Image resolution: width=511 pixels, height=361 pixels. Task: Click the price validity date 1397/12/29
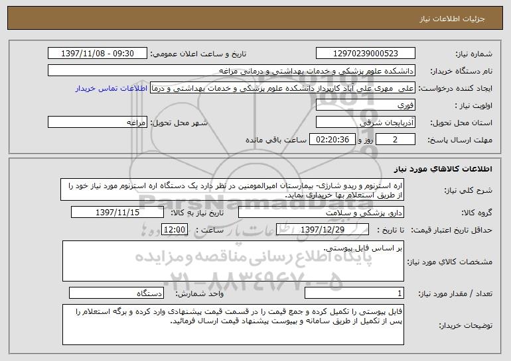point(323,230)
